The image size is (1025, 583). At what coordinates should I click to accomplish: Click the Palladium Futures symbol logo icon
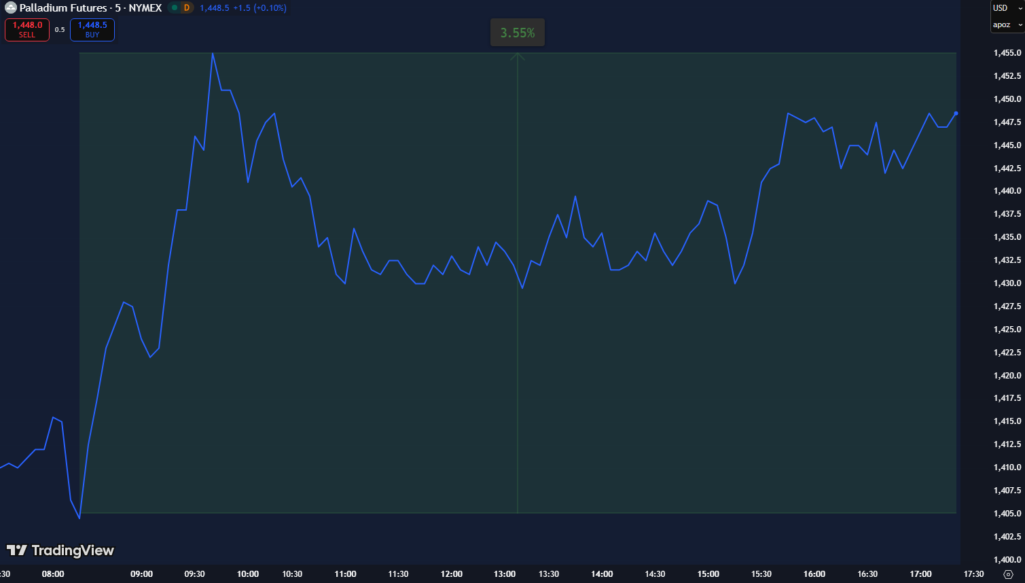pyautogui.click(x=11, y=8)
